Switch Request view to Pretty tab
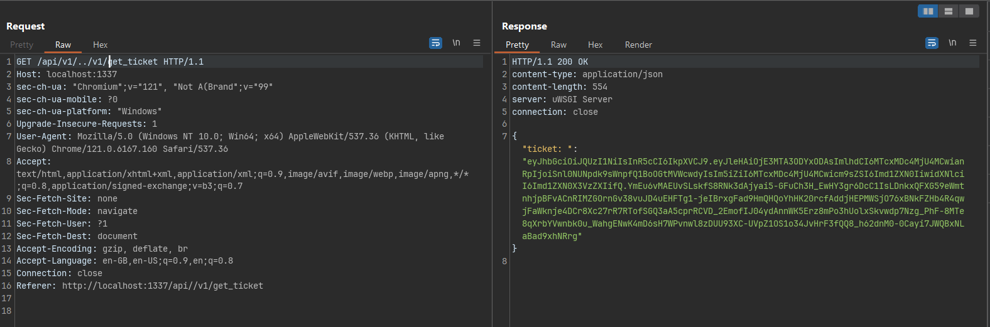990x327 pixels. point(21,45)
